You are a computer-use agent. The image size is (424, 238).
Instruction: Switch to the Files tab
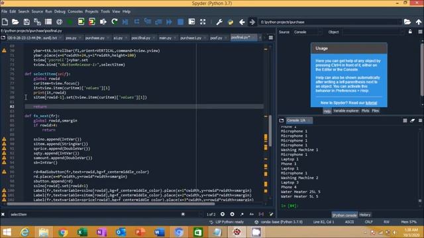point(376,111)
